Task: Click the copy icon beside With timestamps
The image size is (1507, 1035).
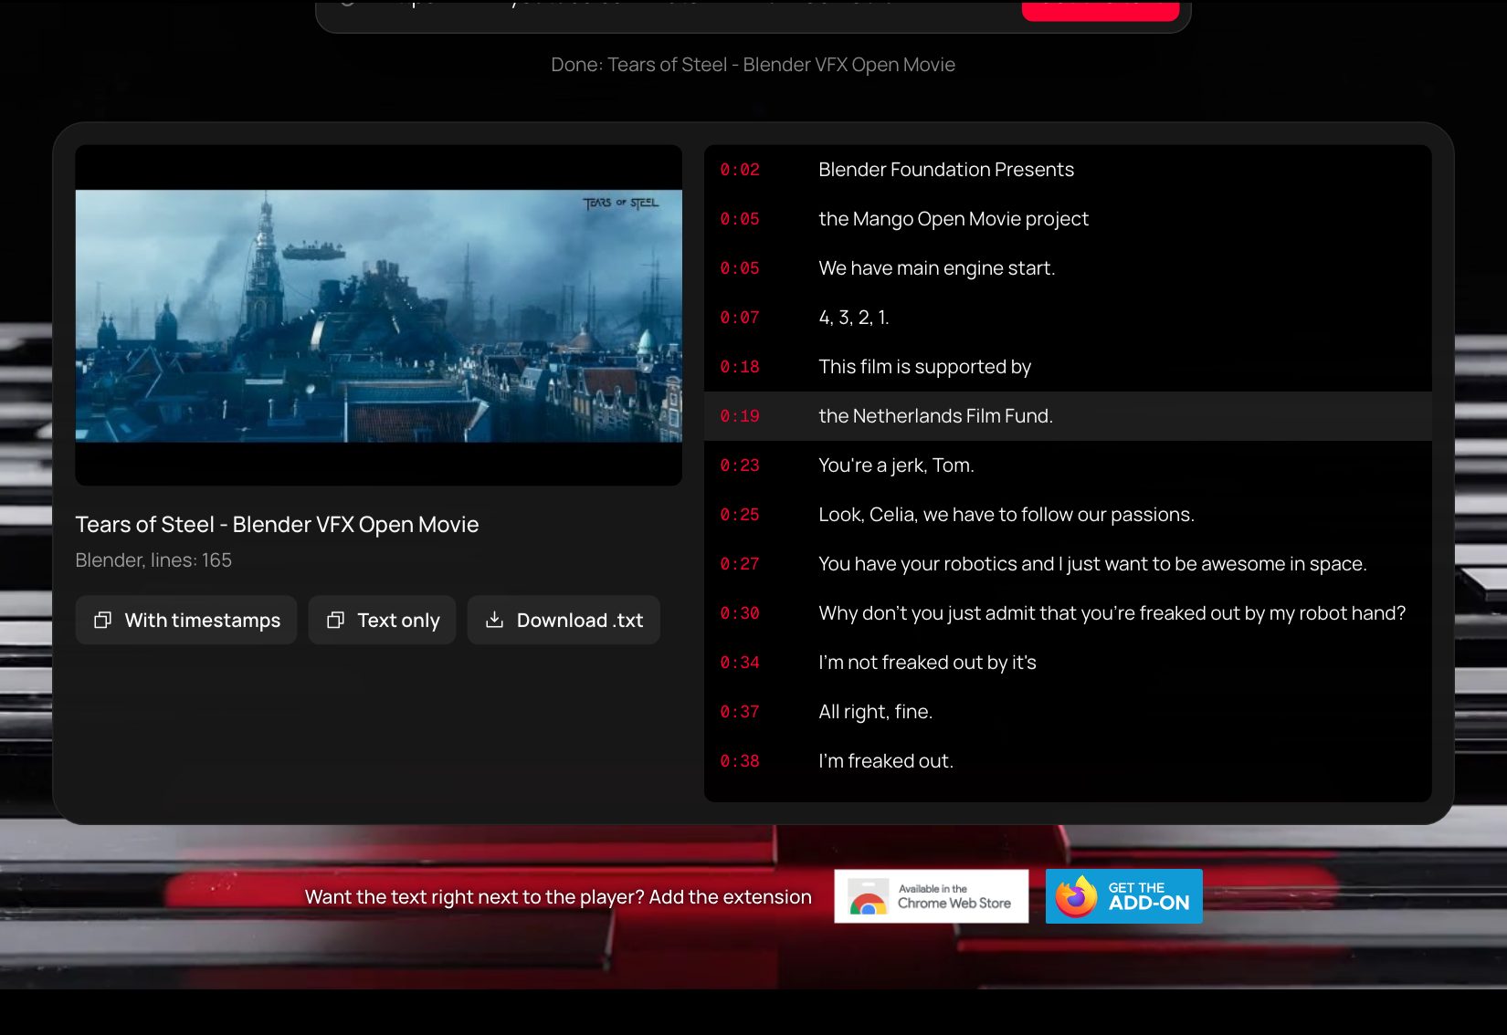Action: (x=103, y=621)
